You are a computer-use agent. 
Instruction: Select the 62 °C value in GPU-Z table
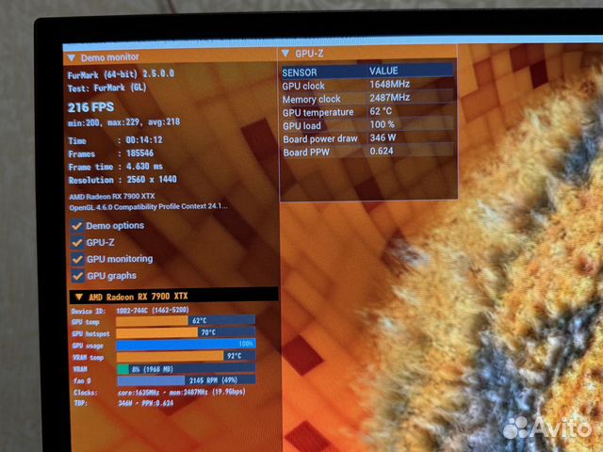coord(381,111)
